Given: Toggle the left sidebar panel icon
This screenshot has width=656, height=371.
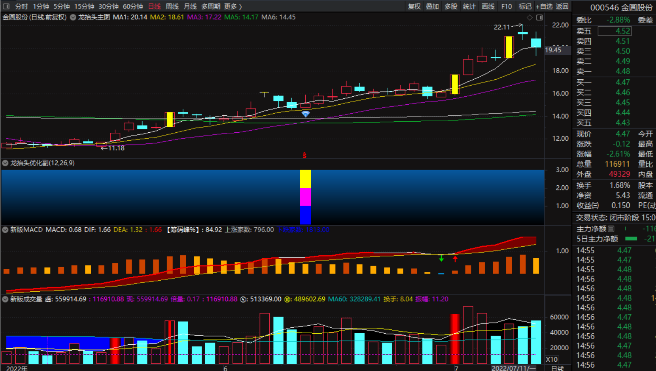Looking at the screenshot, I should (6, 6).
